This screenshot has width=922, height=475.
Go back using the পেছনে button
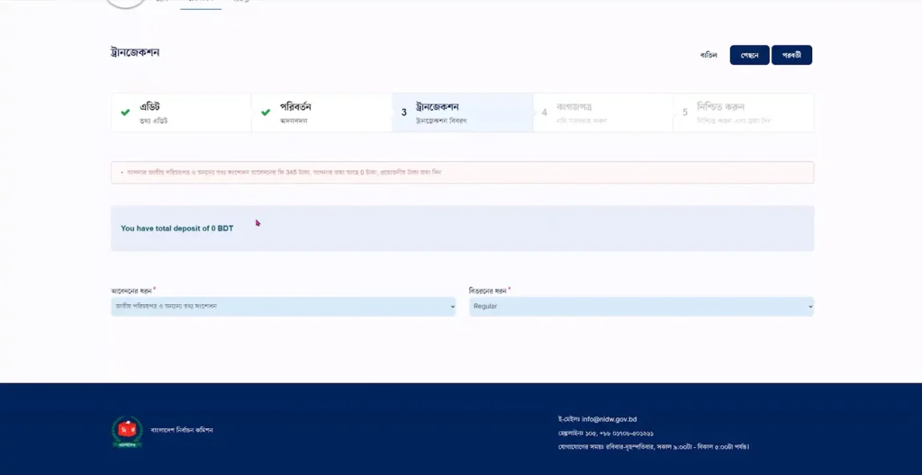click(750, 55)
